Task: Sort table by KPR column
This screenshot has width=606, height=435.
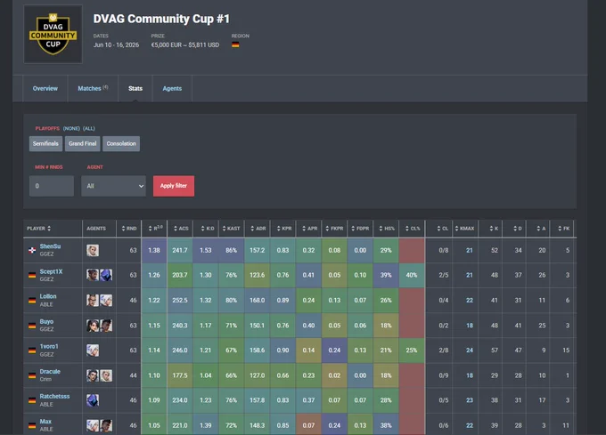Action: click(284, 229)
